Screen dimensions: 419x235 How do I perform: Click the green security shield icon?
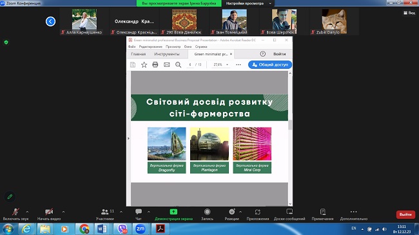6,42
